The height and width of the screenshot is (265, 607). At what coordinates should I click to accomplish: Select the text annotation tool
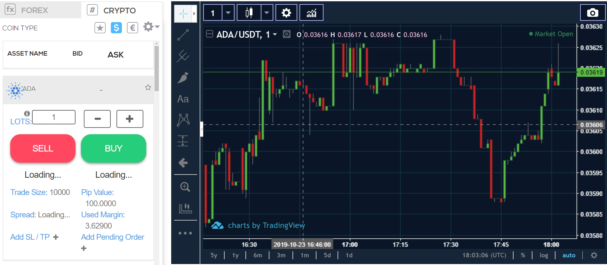183,99
